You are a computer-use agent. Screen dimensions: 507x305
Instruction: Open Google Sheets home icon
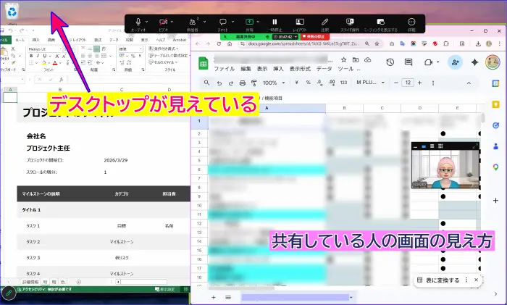203,64
